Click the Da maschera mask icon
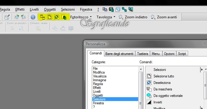This screenshot has height=109, width=207. pyautogui.click(x=149, y=89)
